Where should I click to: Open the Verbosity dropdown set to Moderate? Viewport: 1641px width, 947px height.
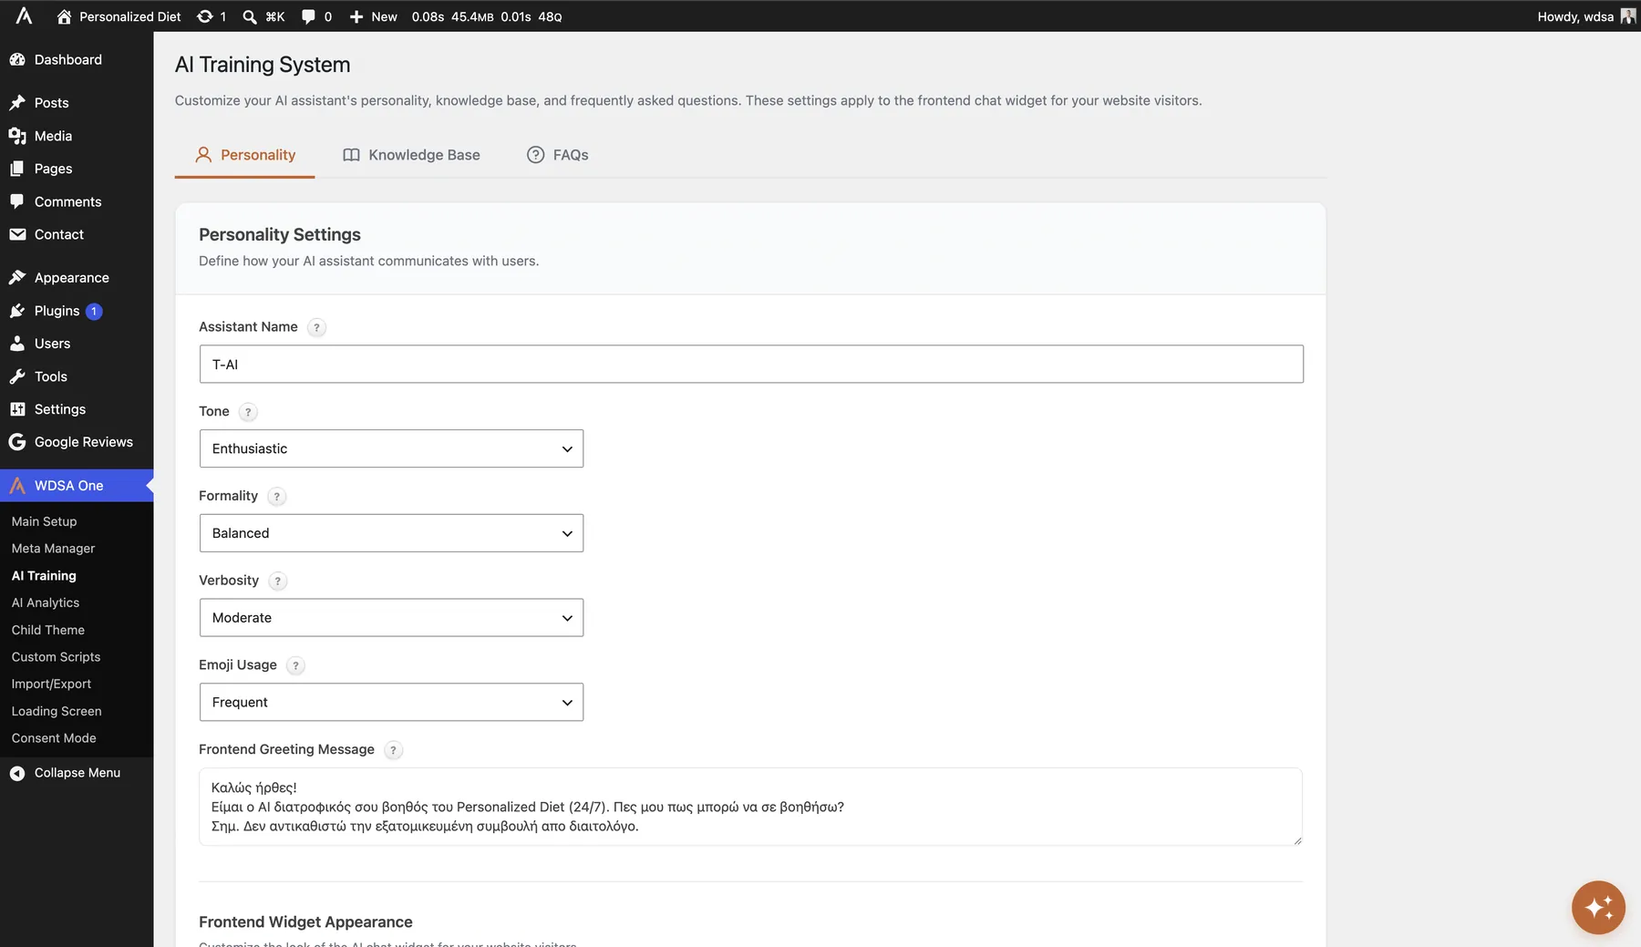(391, 618)
